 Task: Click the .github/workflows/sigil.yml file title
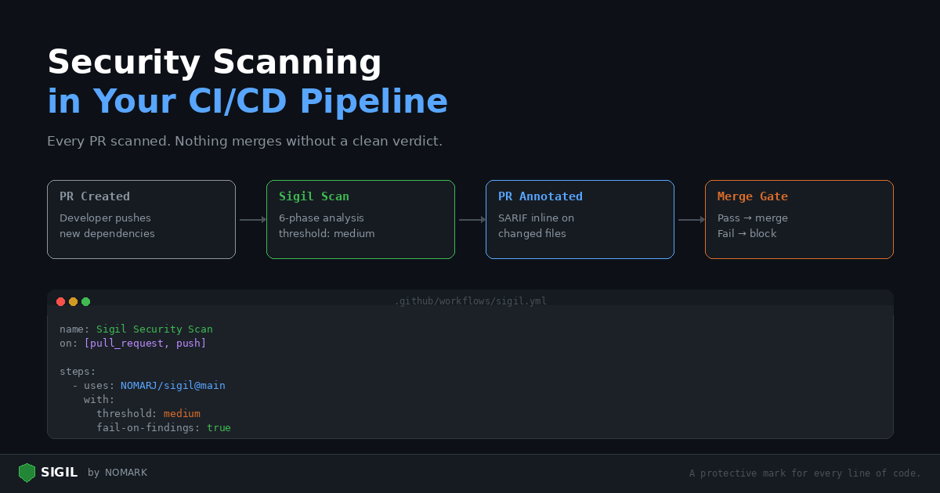470,301
